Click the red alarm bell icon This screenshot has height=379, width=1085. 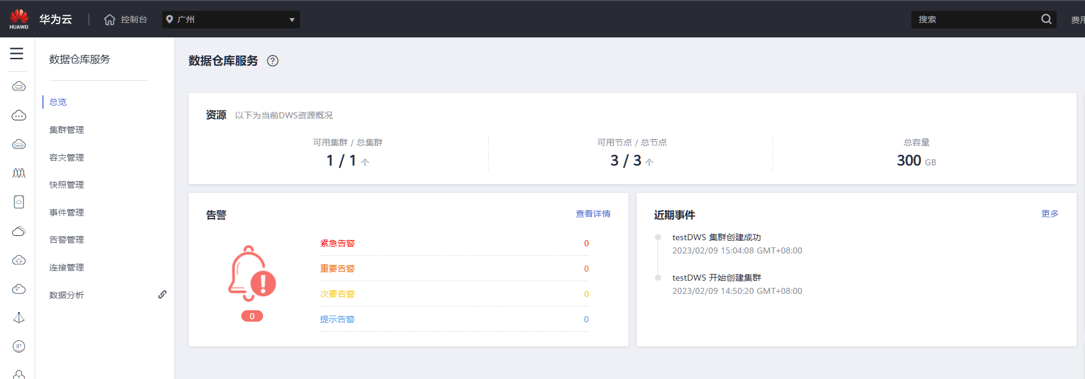[252, 275]
